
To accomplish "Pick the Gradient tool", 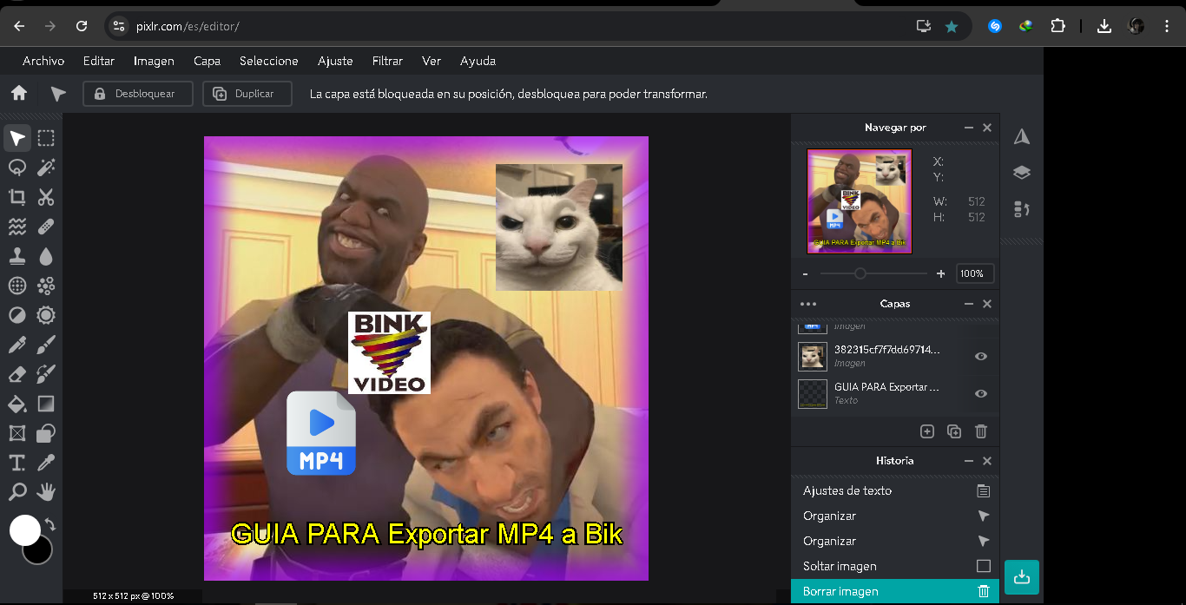I will (46, 404).
